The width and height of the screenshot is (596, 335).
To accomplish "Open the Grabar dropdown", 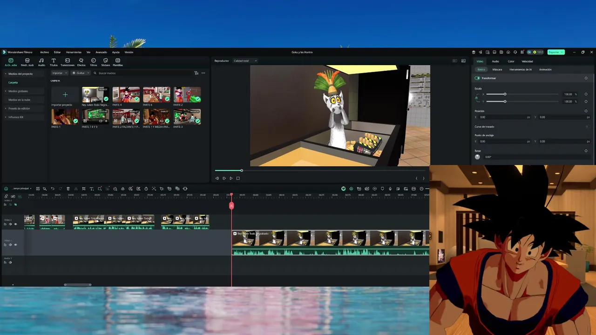I will (x=80, y=73).
